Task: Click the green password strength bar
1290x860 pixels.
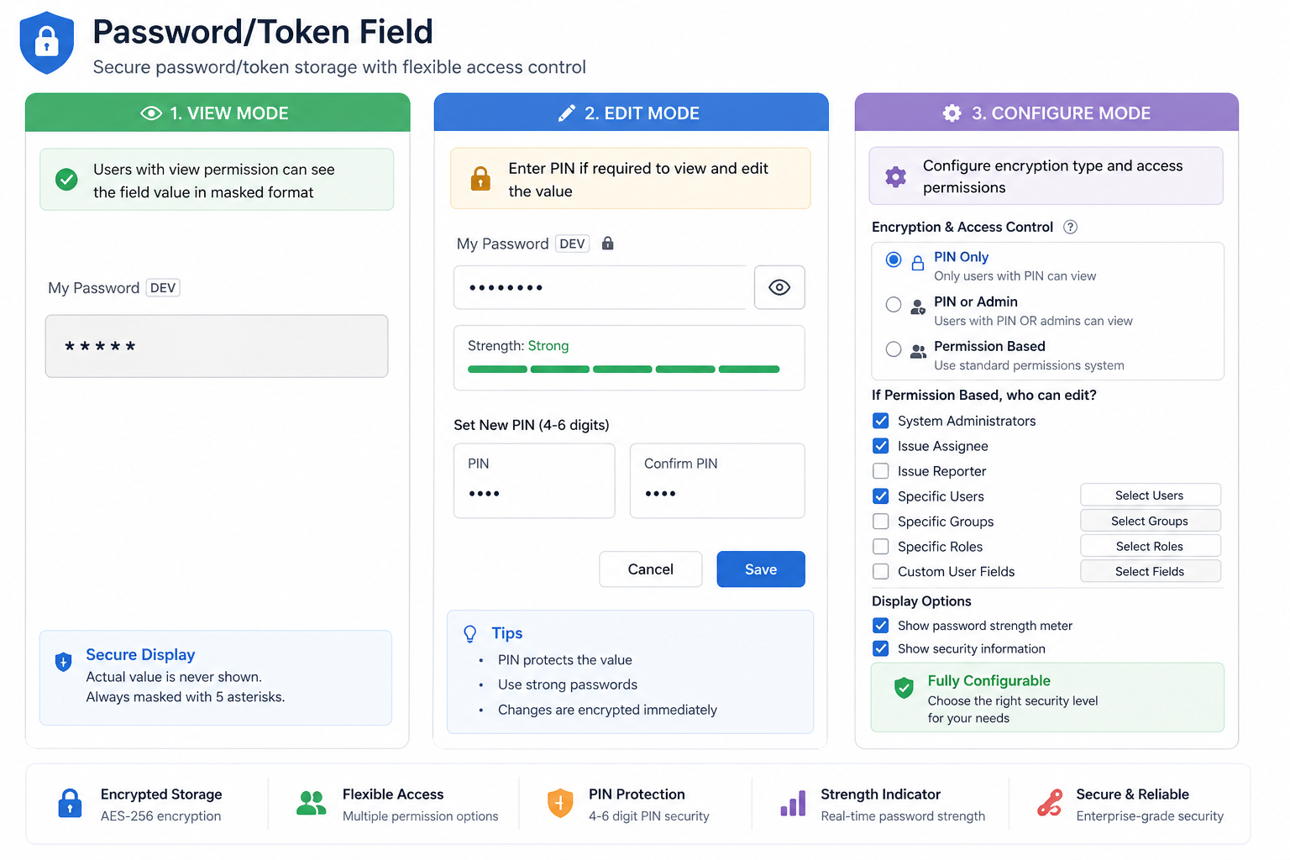Action: [623, 370]
